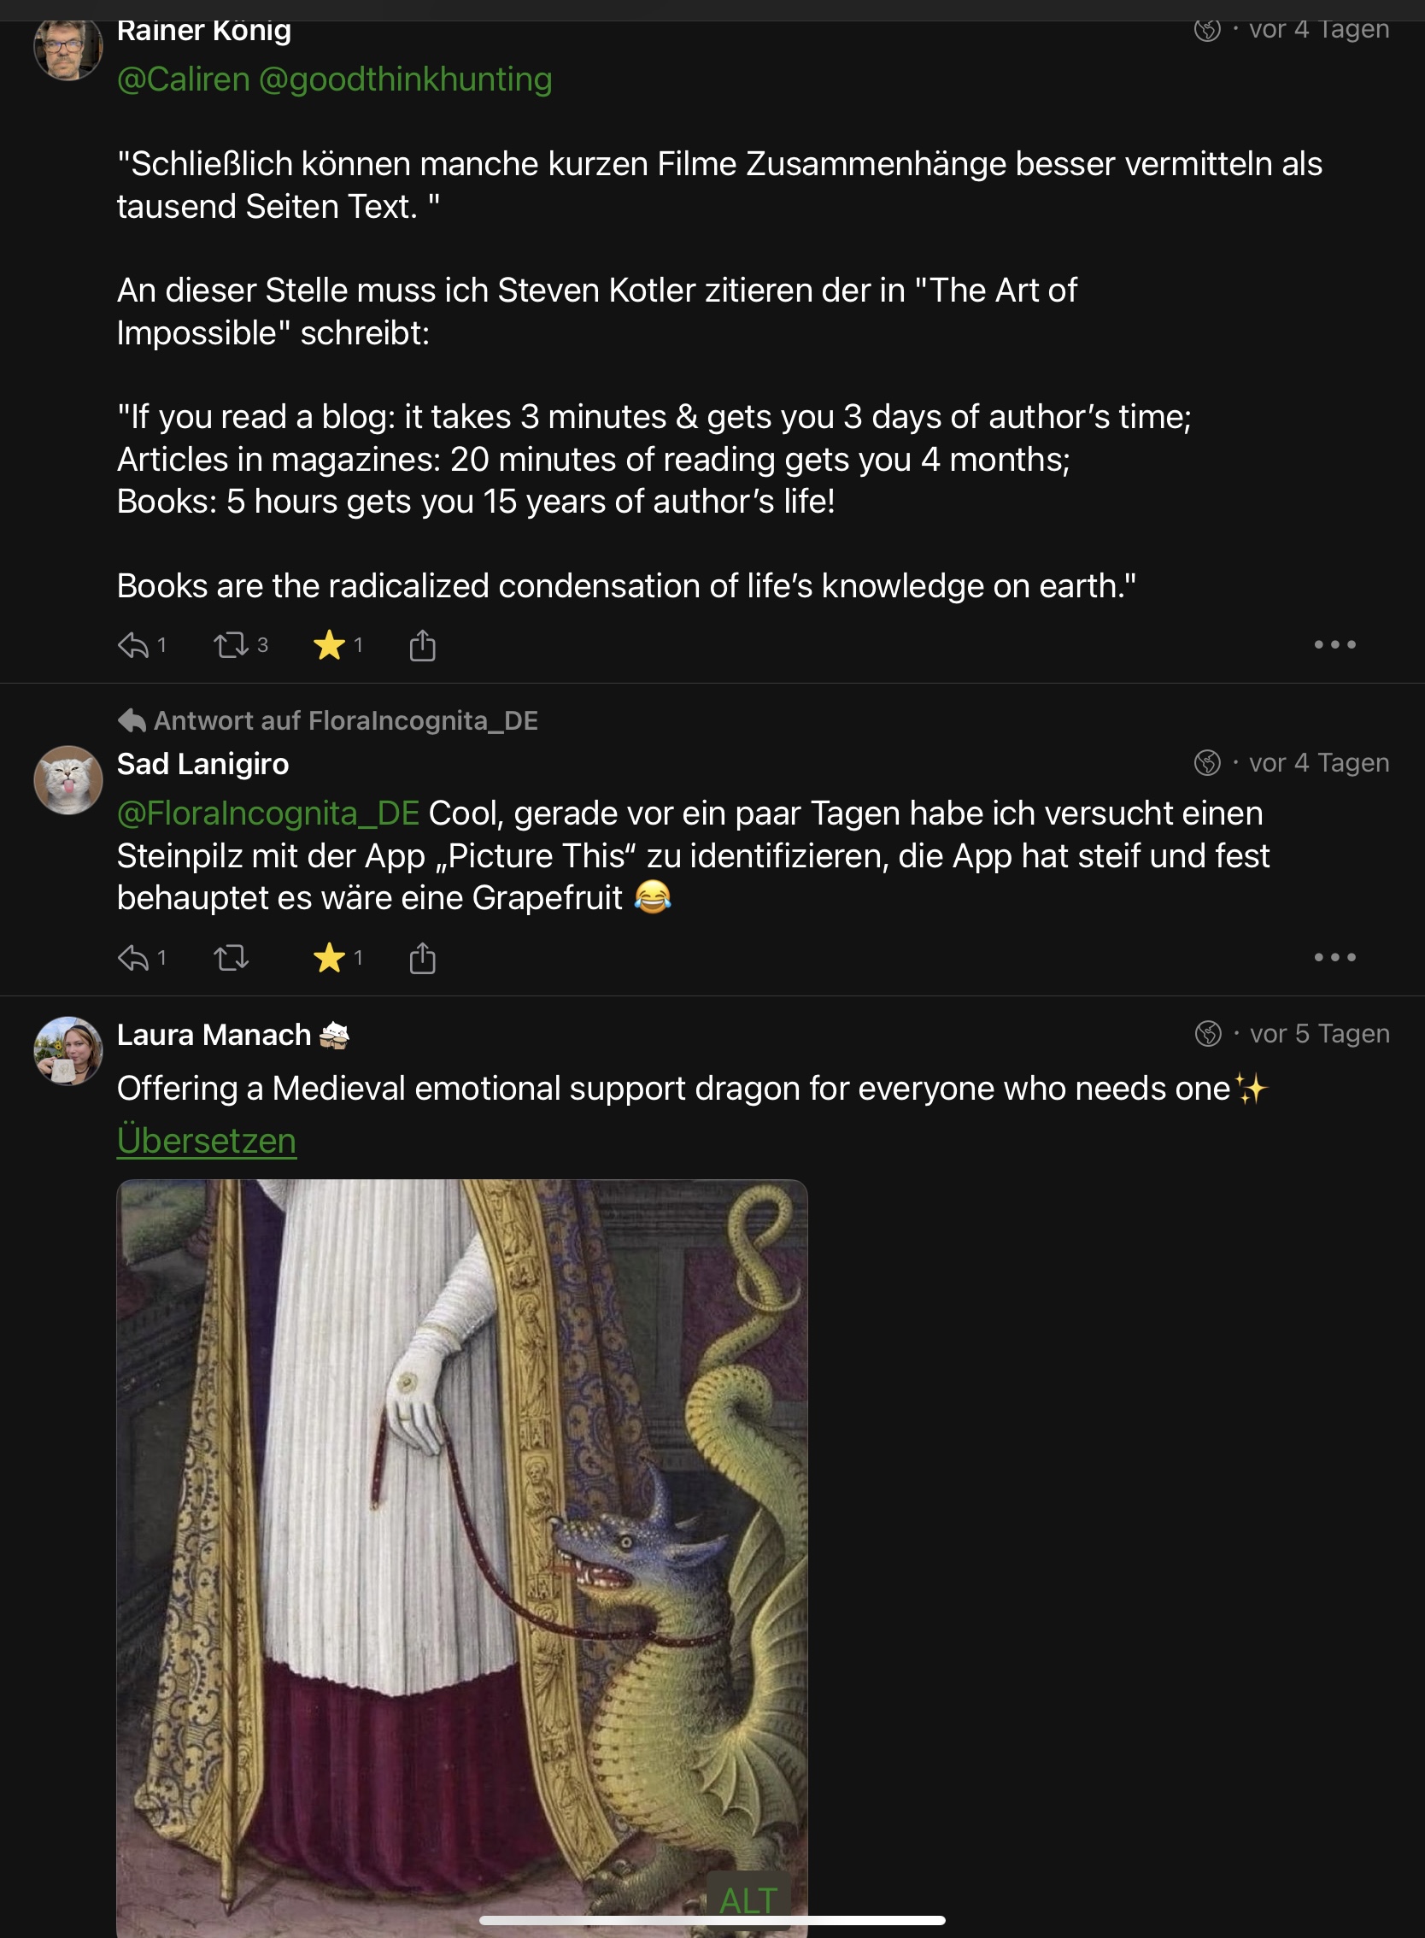The image size is (1425, 1938).
Task: Reply to Rainer König's post
Action: click(x=134, y=645)
